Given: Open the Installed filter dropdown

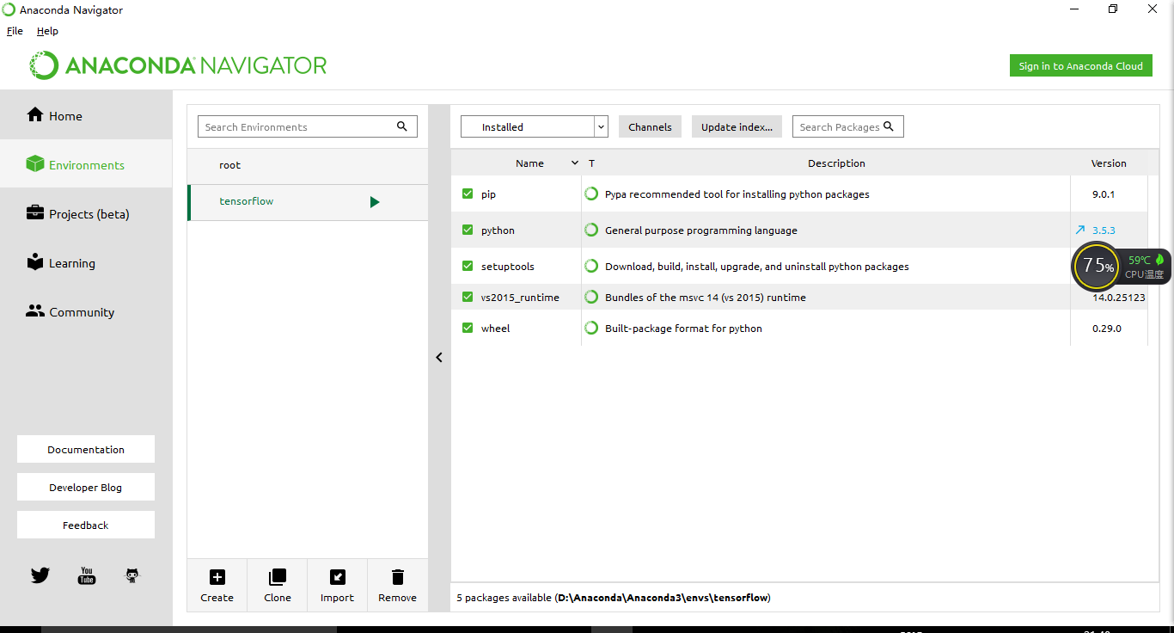Looking at the screenshot, I should pyautogui.click(x=535, y=126).
